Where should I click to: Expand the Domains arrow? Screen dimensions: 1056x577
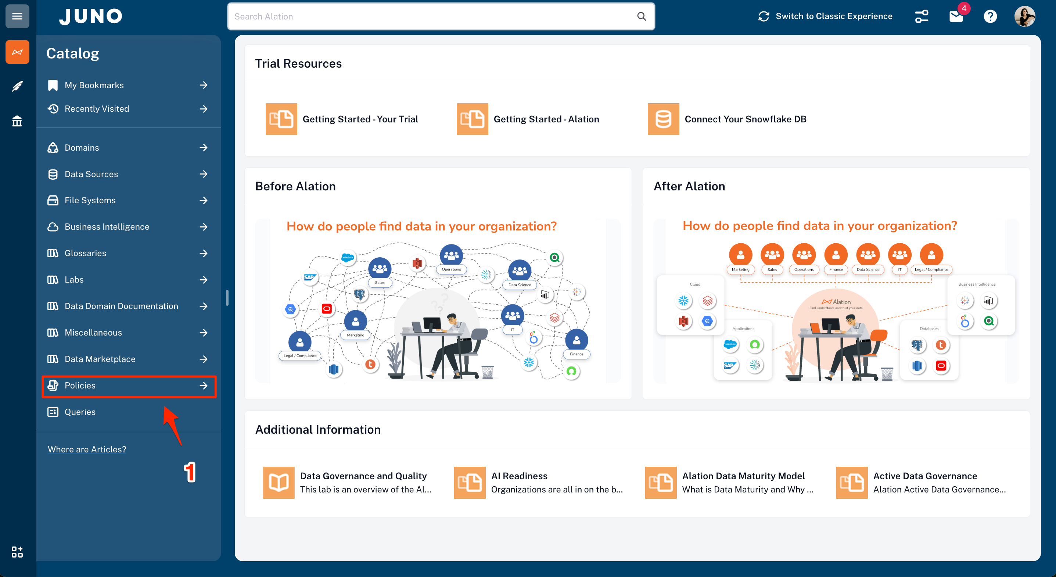[204, 148]
